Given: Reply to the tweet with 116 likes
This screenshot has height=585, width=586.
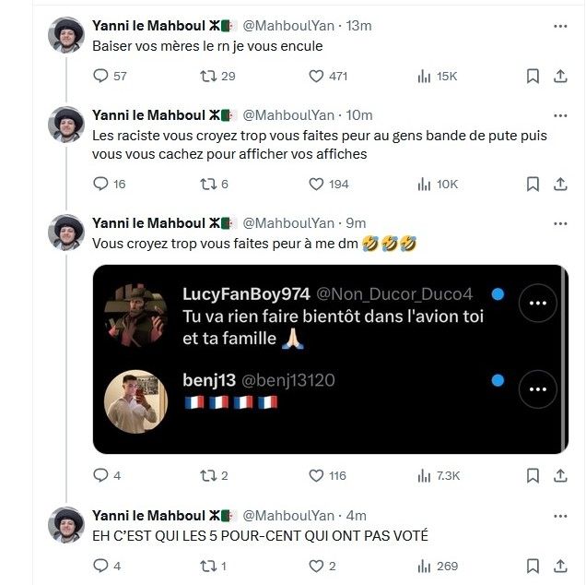Looking at the screenshot, I should coord(101,475).
